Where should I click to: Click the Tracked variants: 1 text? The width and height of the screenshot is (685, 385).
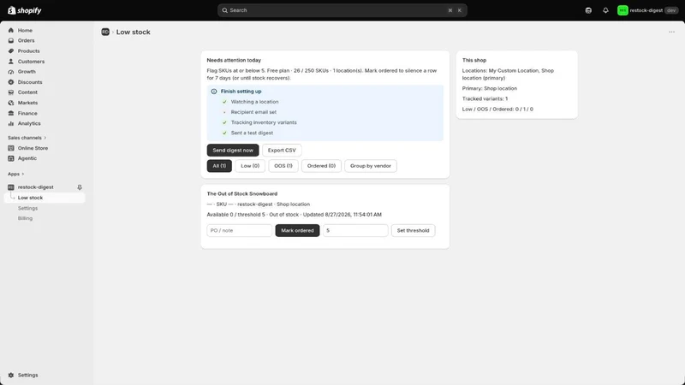[485, 98]
